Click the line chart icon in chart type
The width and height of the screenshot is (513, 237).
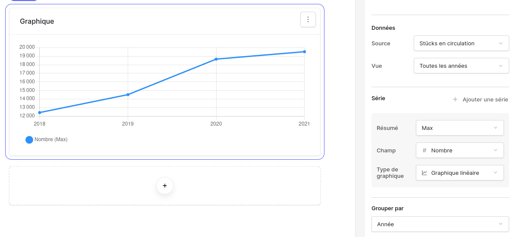click(425, 173)
